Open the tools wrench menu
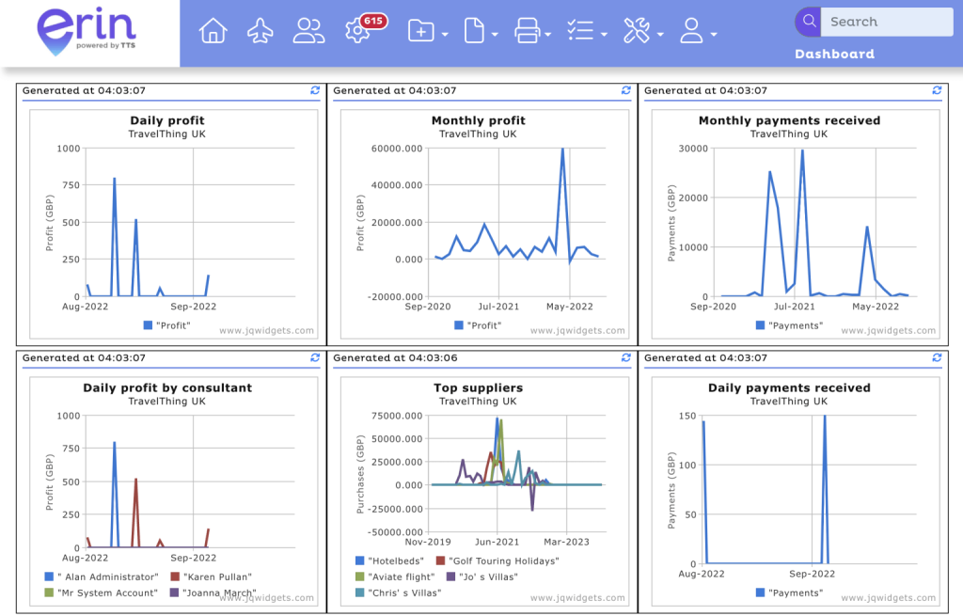The width and height of the screenshot is (963, 616). point(643,32)
